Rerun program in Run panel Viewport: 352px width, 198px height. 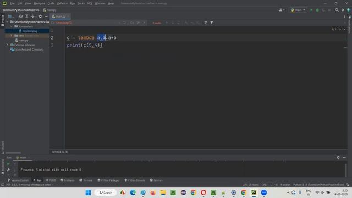click(x=8, y=164)
